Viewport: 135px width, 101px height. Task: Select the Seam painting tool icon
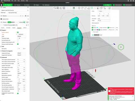[x=101, y=8]
